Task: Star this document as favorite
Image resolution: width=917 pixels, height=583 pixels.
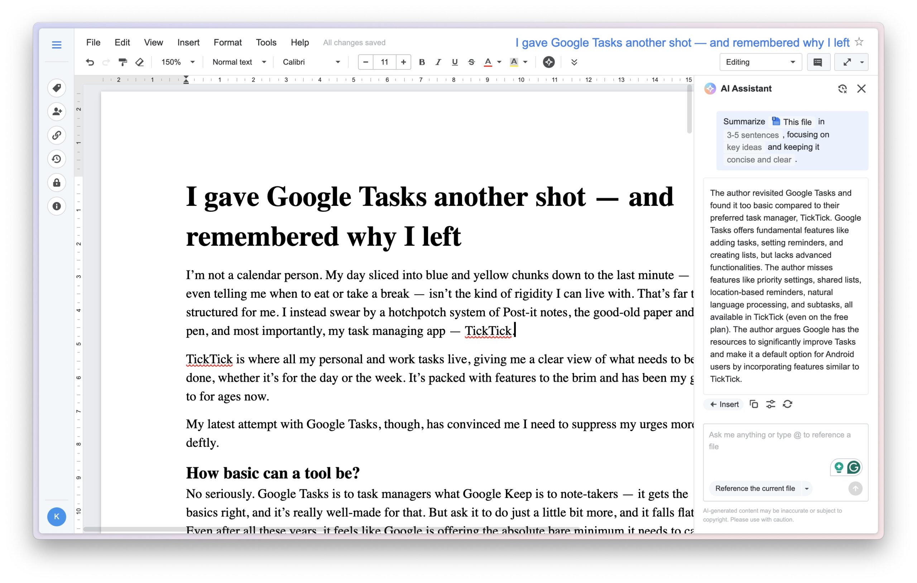Action: [x=859, y=42]
